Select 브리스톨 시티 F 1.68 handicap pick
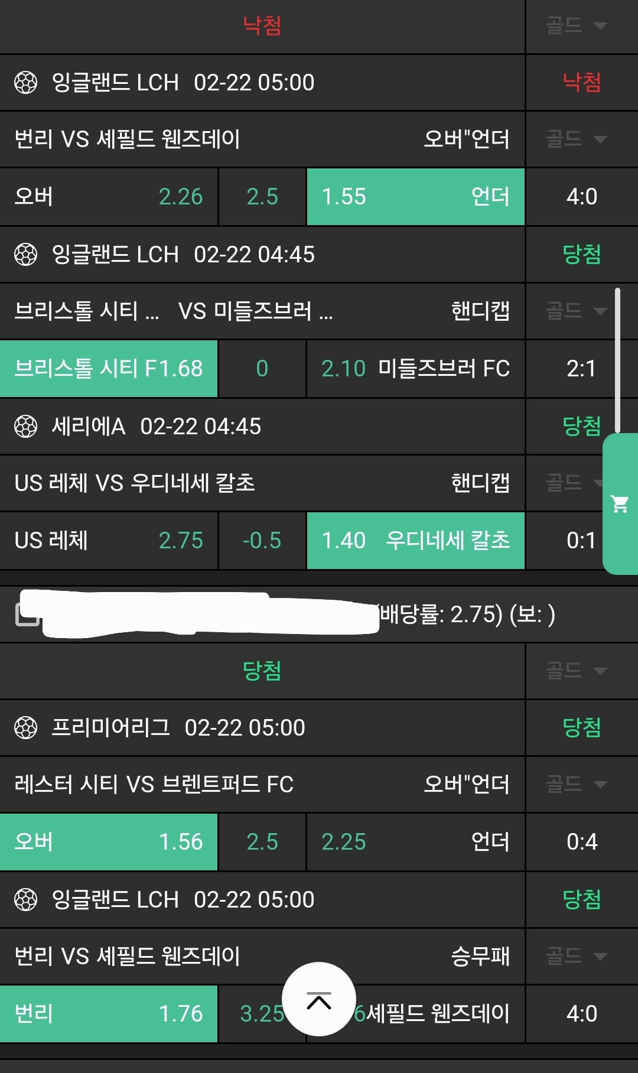Screen dimensions: 638x1073 109,369
